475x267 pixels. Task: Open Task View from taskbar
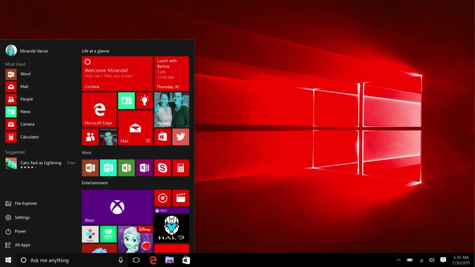click(136, 260)
